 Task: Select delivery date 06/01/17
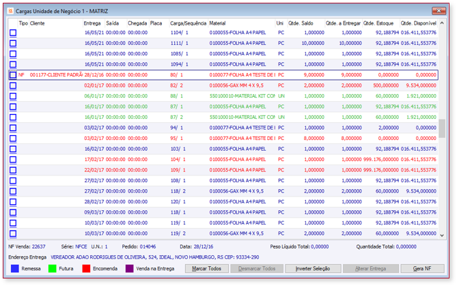click(x=94, y=96)
